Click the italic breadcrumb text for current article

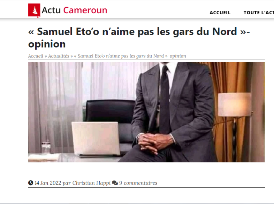click(130, 56)
